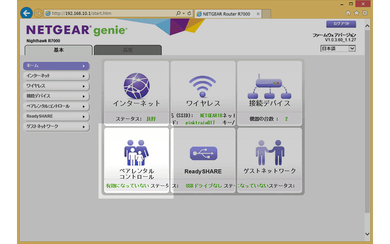The width and height of the screenshot is (390, 244).
Task: Expand the インターネット sidebar menu item
Action: point(56,76)
